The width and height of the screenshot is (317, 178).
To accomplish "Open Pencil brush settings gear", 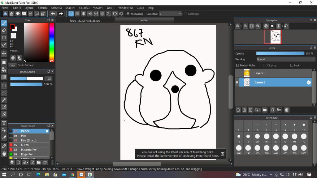I will [x=47, y=131].
